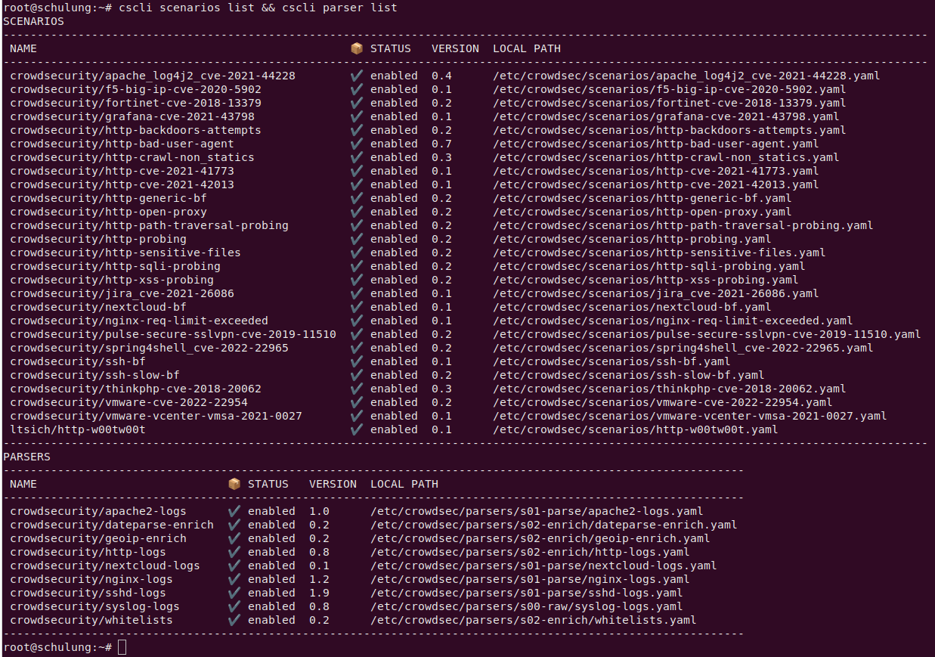Viewport: 935px width, 657px height.
Task: Click scenario name crowdsecurity/vmware-cve-2022-22954
Action: [128, 402]
